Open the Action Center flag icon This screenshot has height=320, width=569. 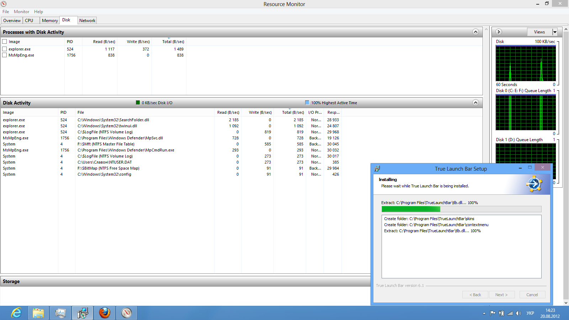click(493, 313)
